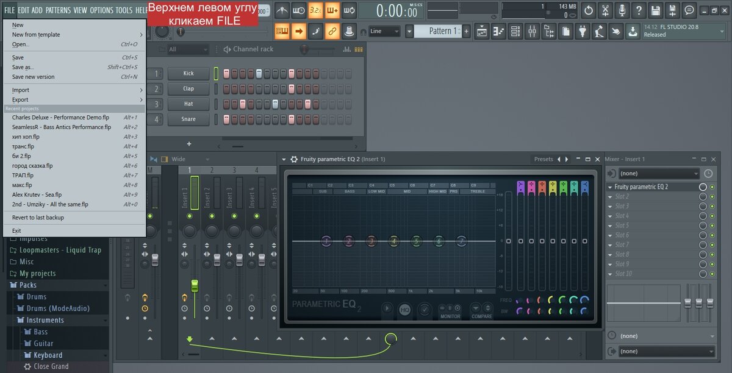Screen dimensions: 732x373
Task: Expand Slot 3 plugin menu arrow
Action: coord(610,207)
